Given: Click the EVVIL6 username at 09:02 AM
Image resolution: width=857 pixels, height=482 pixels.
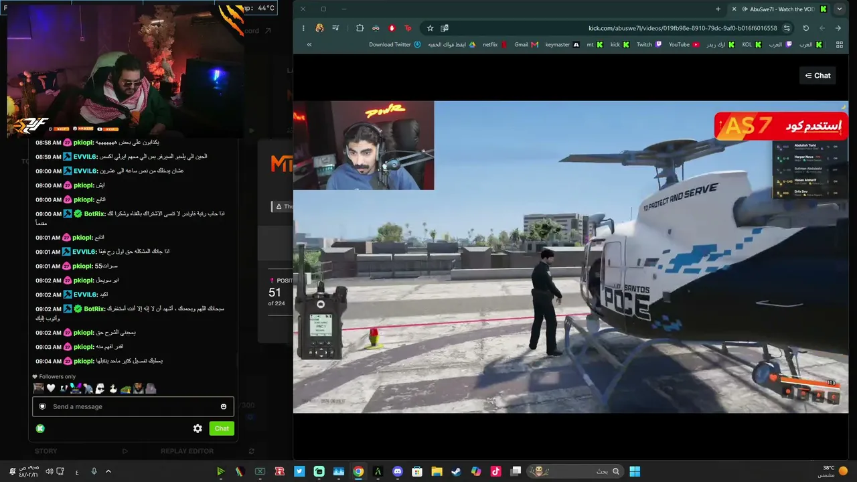Looking at the screenshot, I should 84,295.
